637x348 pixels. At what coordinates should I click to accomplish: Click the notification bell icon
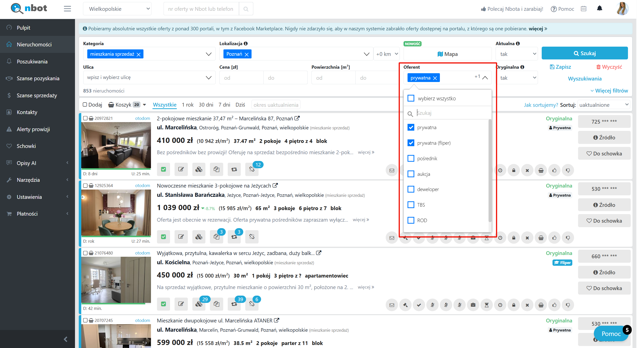point(599,9)
